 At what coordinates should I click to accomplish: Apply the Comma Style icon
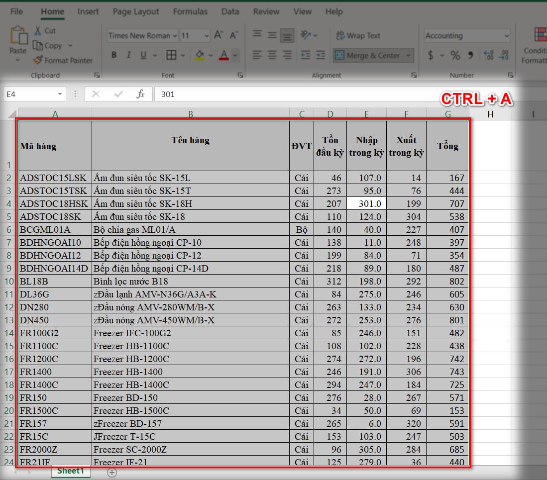coord(471,55)
